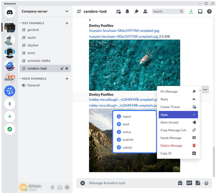Click the chat vertical scrollbar thumb
The height and width of the screenshot is (196, 218).
coord(214,162)
